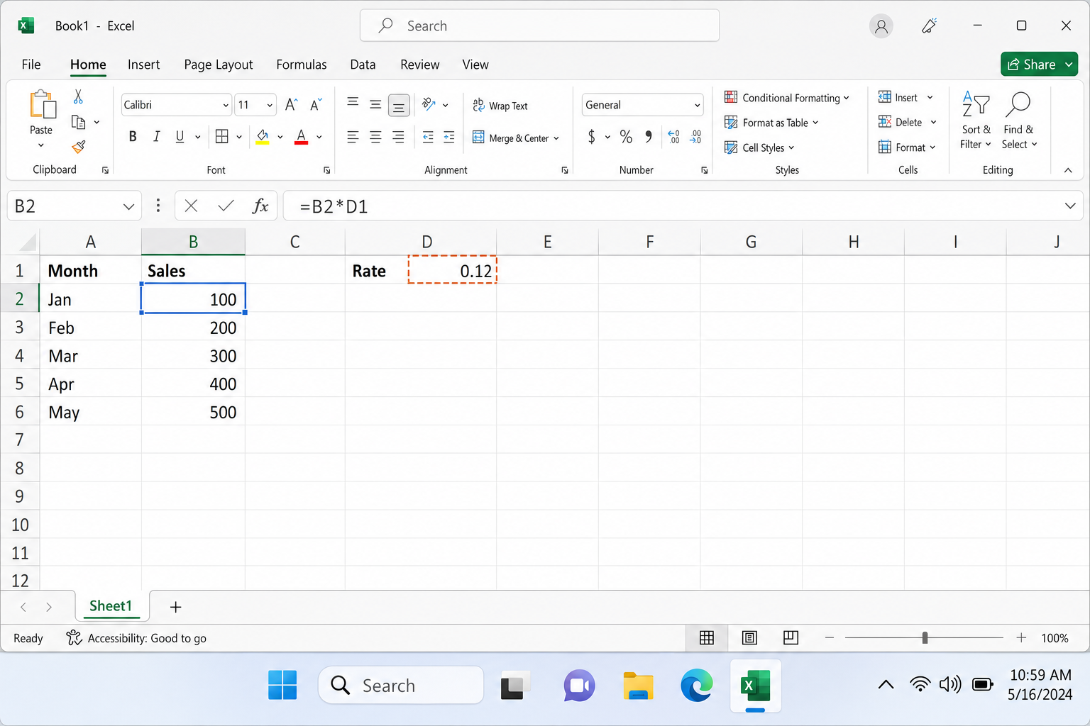The height and width of the screenshot is (726, 1090).
Task: Click the Middle Align icon
Action: click(375, 105)
